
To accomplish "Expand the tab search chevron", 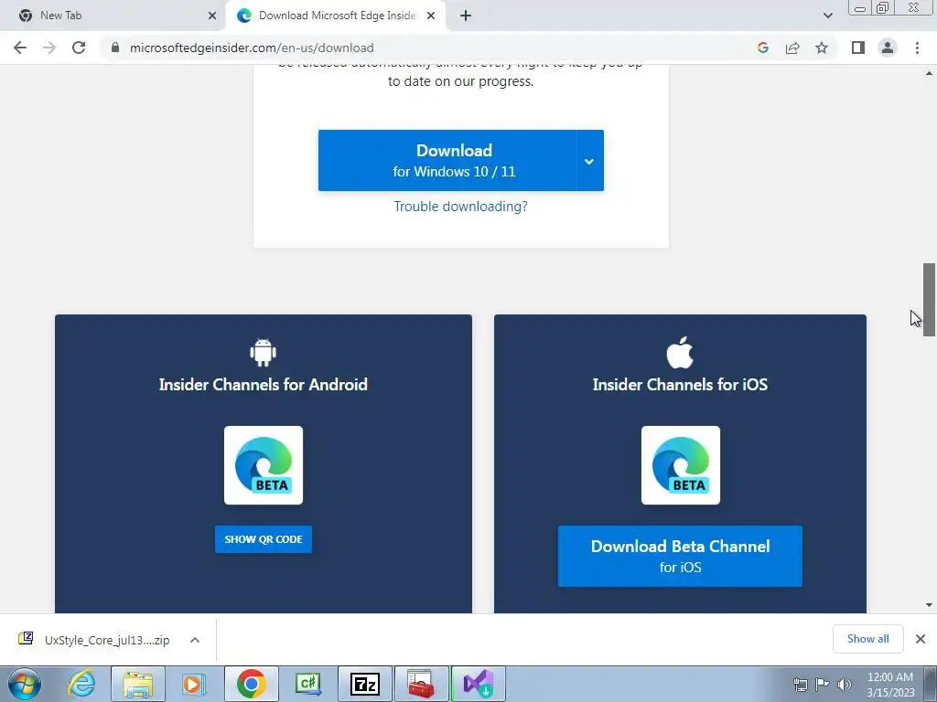I will pos(827,16).
